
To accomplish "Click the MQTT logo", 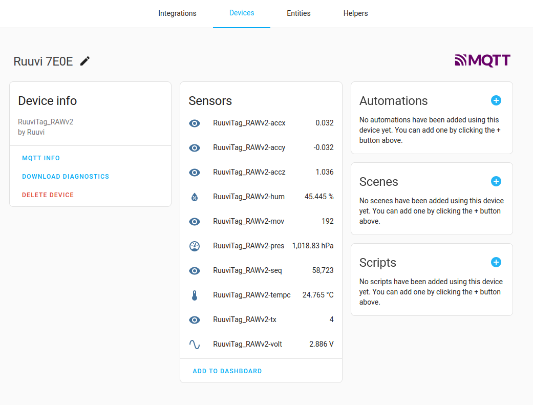I will point(482,60).
